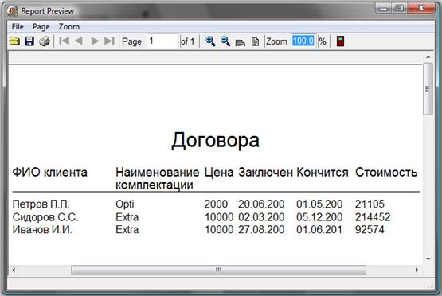Click cost value 92574
The width and height of the screenshot is (442, 296).
click(370, 230)
